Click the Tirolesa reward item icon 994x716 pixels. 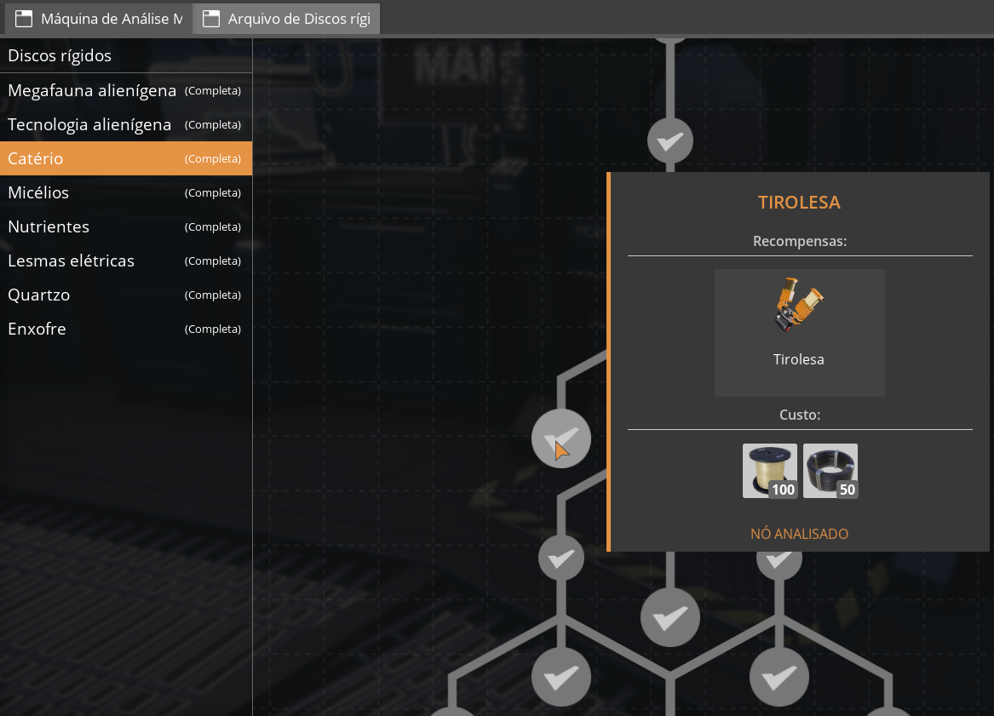coord(799,305)
